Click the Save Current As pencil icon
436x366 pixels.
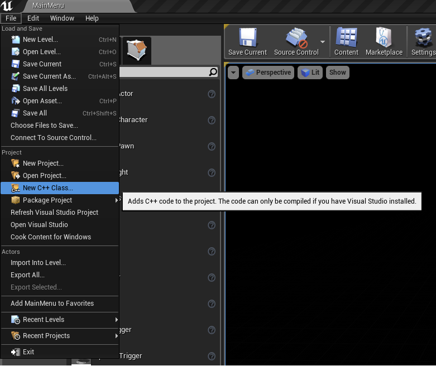point(15,76)
